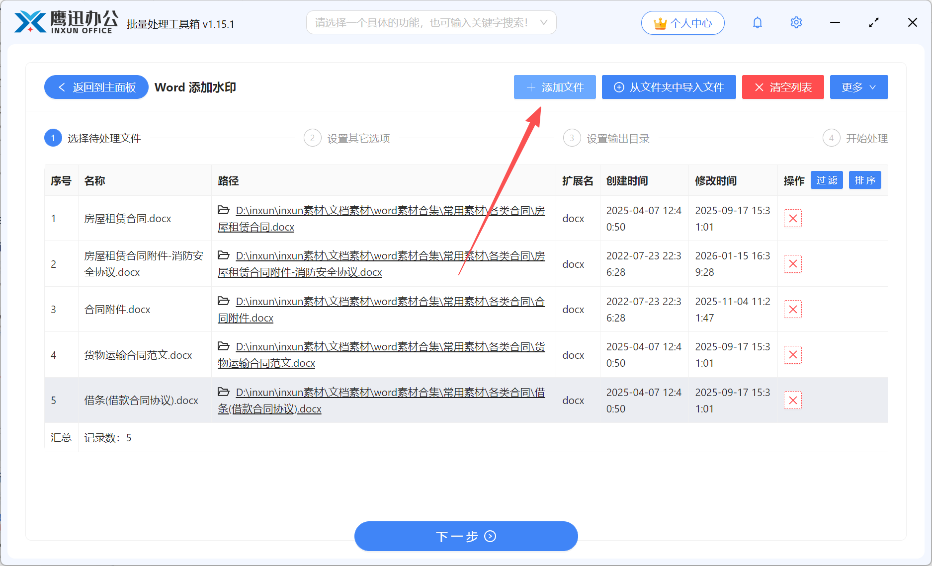This screenshot has width=932, height=566.
Task: Expand the 更多 dropdown
Action: pyautogui.click(x=859, y=87)
